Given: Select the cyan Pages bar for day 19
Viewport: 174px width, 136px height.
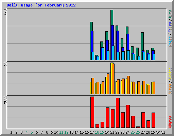Looking at the screenshot, I should pyautogui.click(x=103, y=54).
